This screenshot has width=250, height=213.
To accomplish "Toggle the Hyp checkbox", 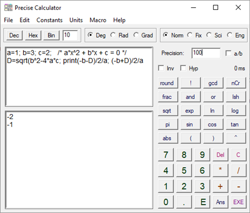I will (x=182, y=68).
